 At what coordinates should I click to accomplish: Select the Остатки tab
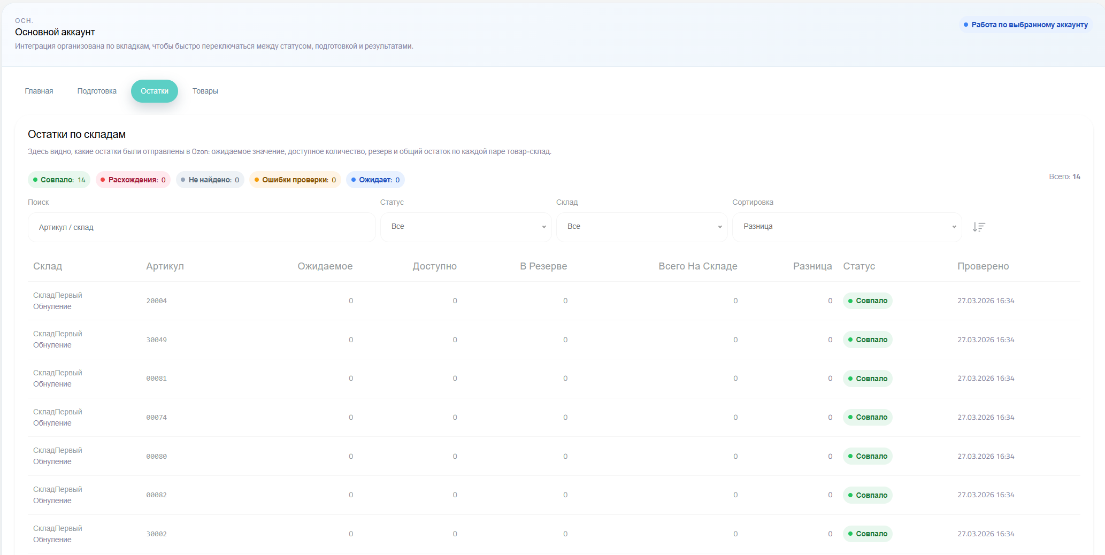[x=155, y=91]
